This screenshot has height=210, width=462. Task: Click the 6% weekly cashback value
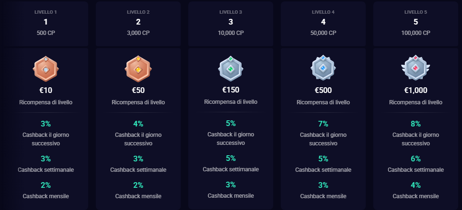(416, 159)
